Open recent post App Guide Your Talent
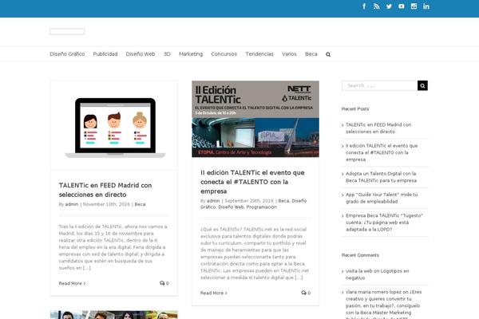The image size is (479, 319). coord(382,198)
